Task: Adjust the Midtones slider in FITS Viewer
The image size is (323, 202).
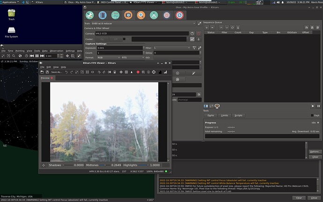Action: coord(105,165)
